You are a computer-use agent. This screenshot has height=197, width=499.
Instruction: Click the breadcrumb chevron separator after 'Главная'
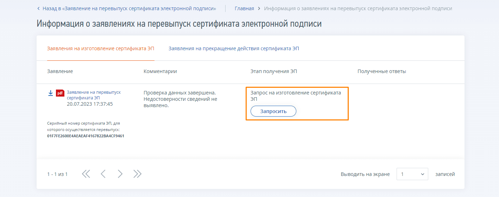[259, 8]
